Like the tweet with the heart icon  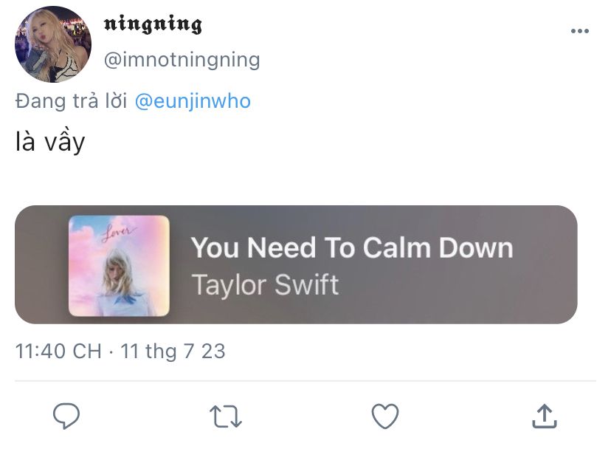tap(384, 416)
